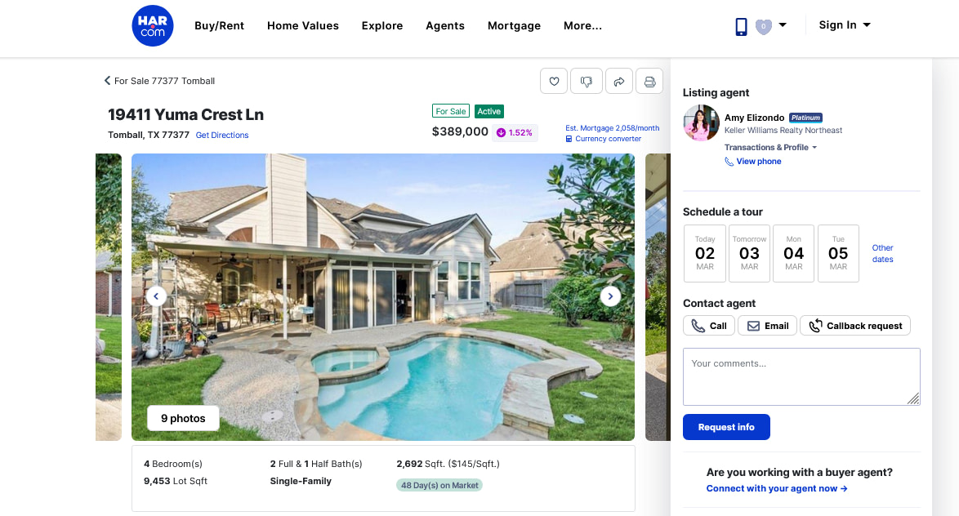Expand Transactions & Profile for the agent

pos(770,147)
